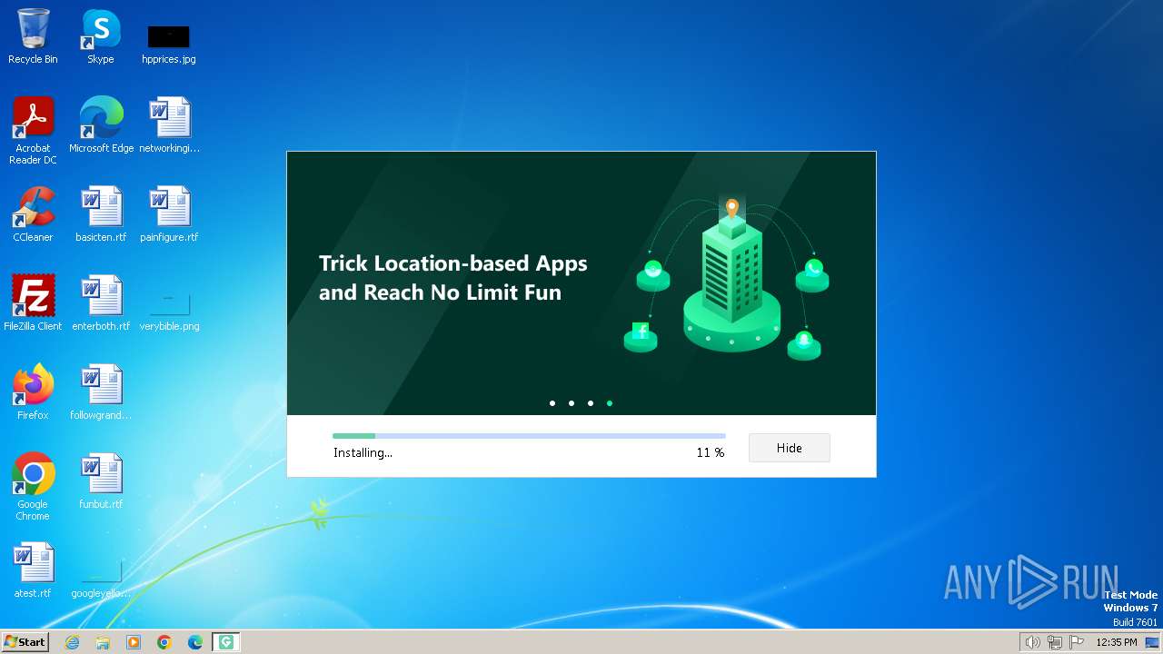Select followgrand... document icon
1163x654 pixels.
click(101, 392)
